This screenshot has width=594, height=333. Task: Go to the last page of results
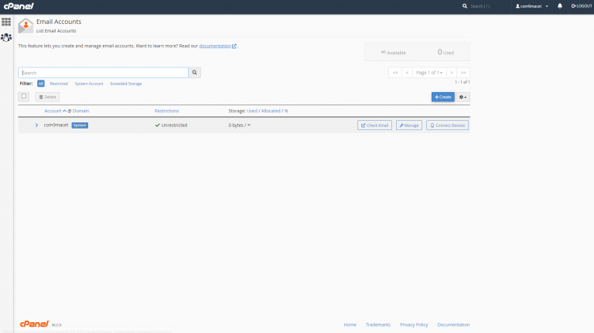tap(463, 73)
